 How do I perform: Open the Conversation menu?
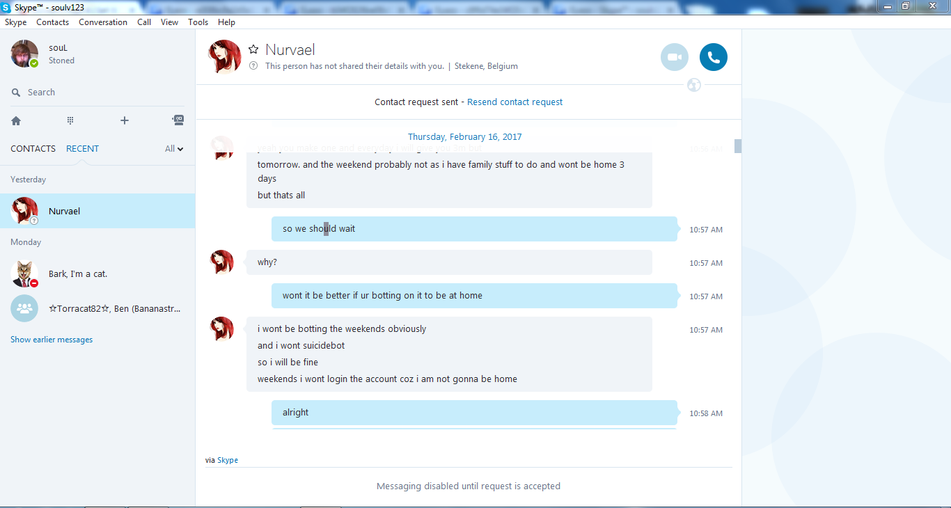(103, 22)
